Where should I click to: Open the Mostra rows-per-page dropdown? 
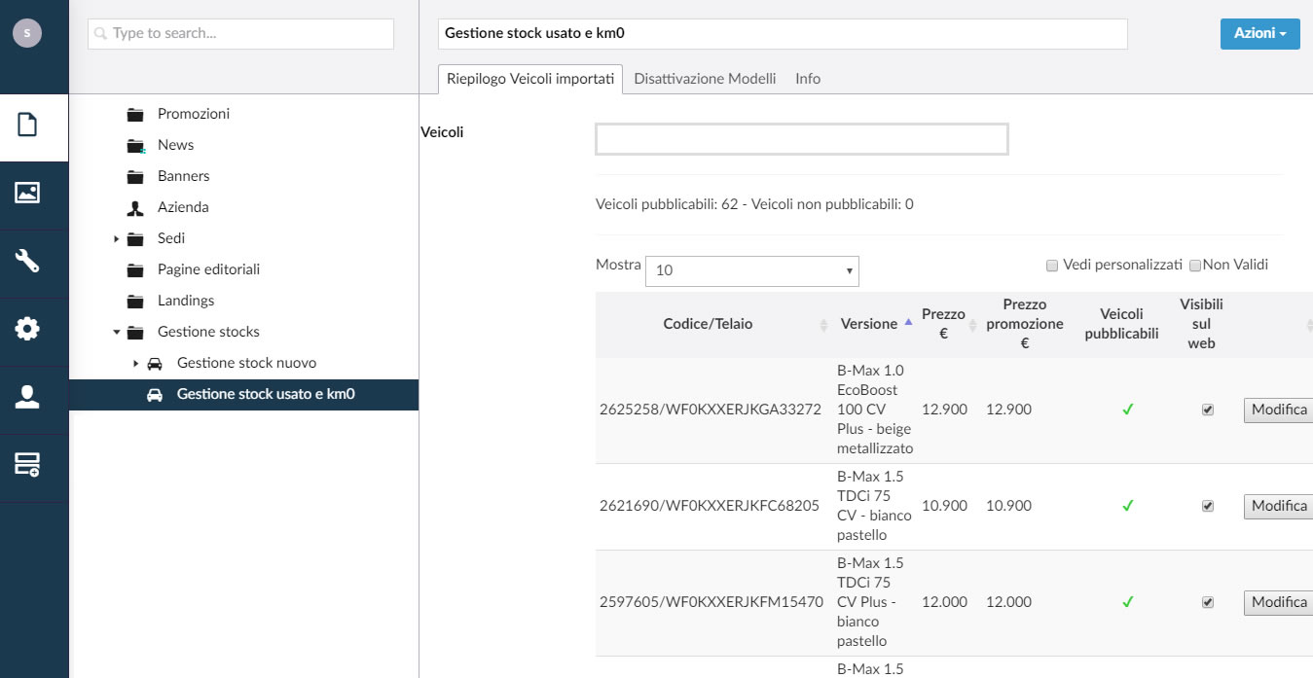pos(751,270)
